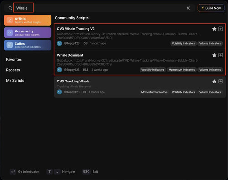Viewport: 228px width, 180px height.
Task: Click Volume Indicators tag on CVD Whale Tracking V2
Action: click(x=210, y=43)
